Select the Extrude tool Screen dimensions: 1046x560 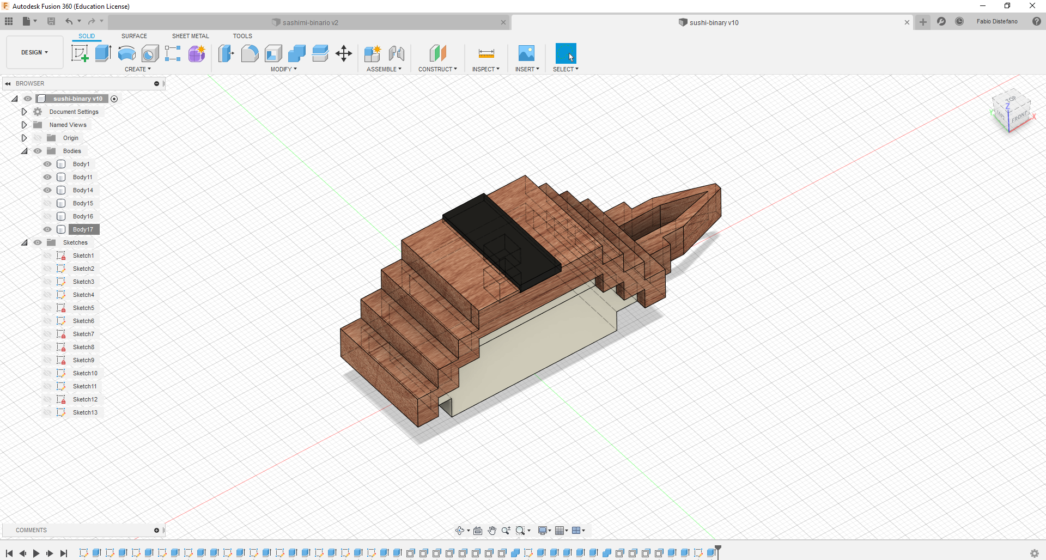coord(103,53)
